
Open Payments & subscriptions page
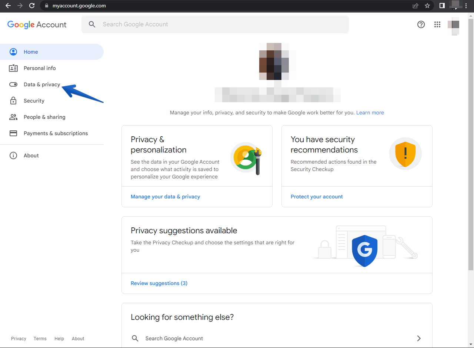tap(56, 133)
